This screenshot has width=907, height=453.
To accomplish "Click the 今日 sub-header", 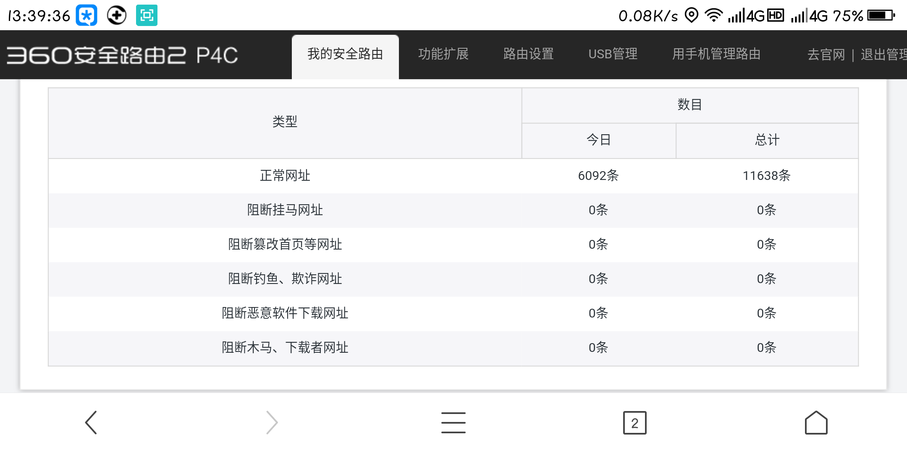I will pos(599,140).
